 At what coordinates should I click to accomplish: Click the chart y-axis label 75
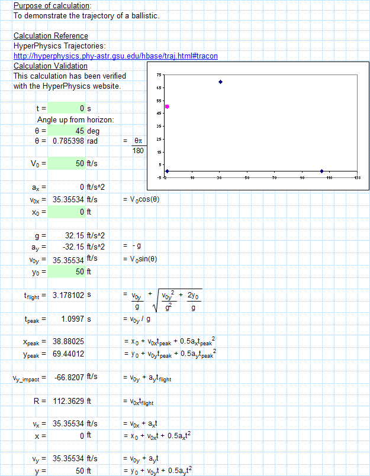[x=159, y=75]
